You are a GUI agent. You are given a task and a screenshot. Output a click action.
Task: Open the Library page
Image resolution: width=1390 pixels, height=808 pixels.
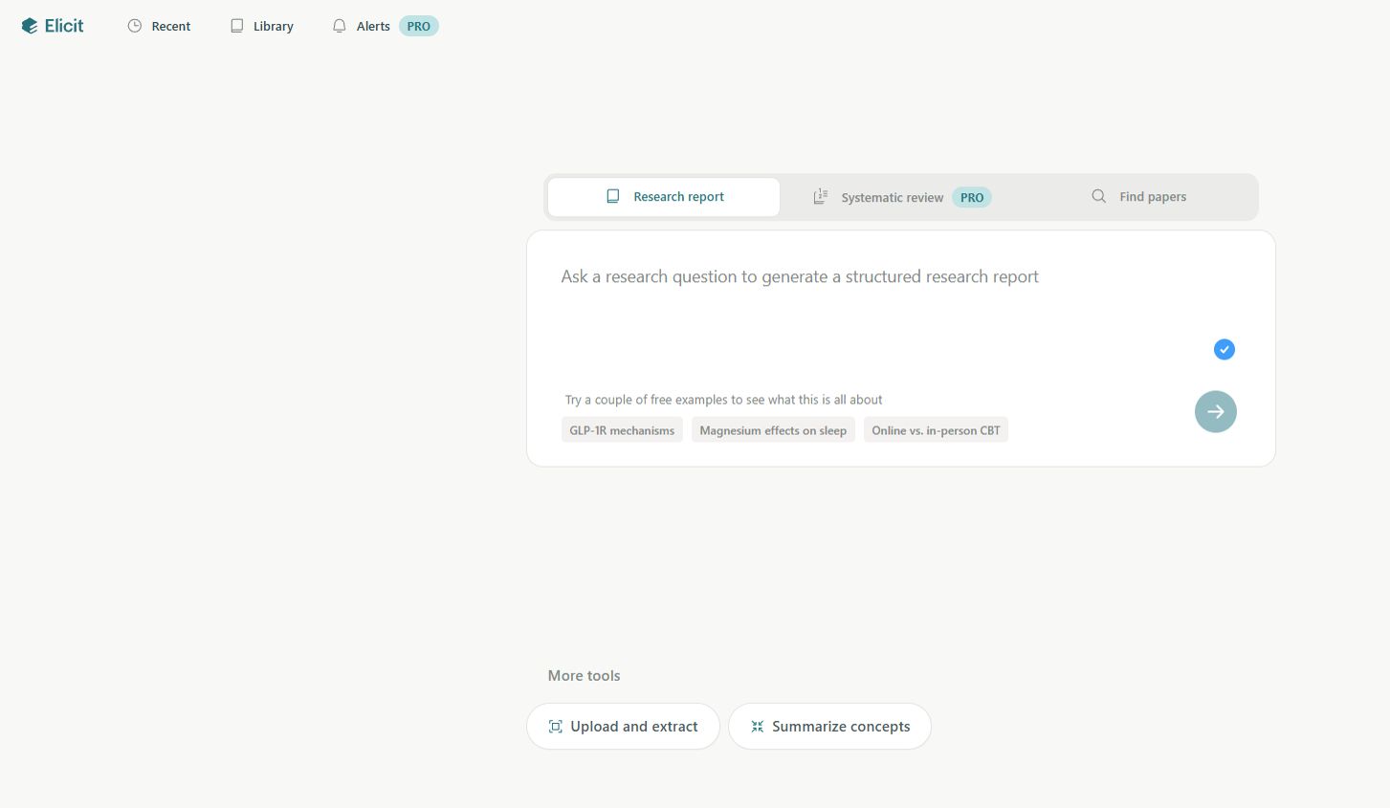point(273,27)
